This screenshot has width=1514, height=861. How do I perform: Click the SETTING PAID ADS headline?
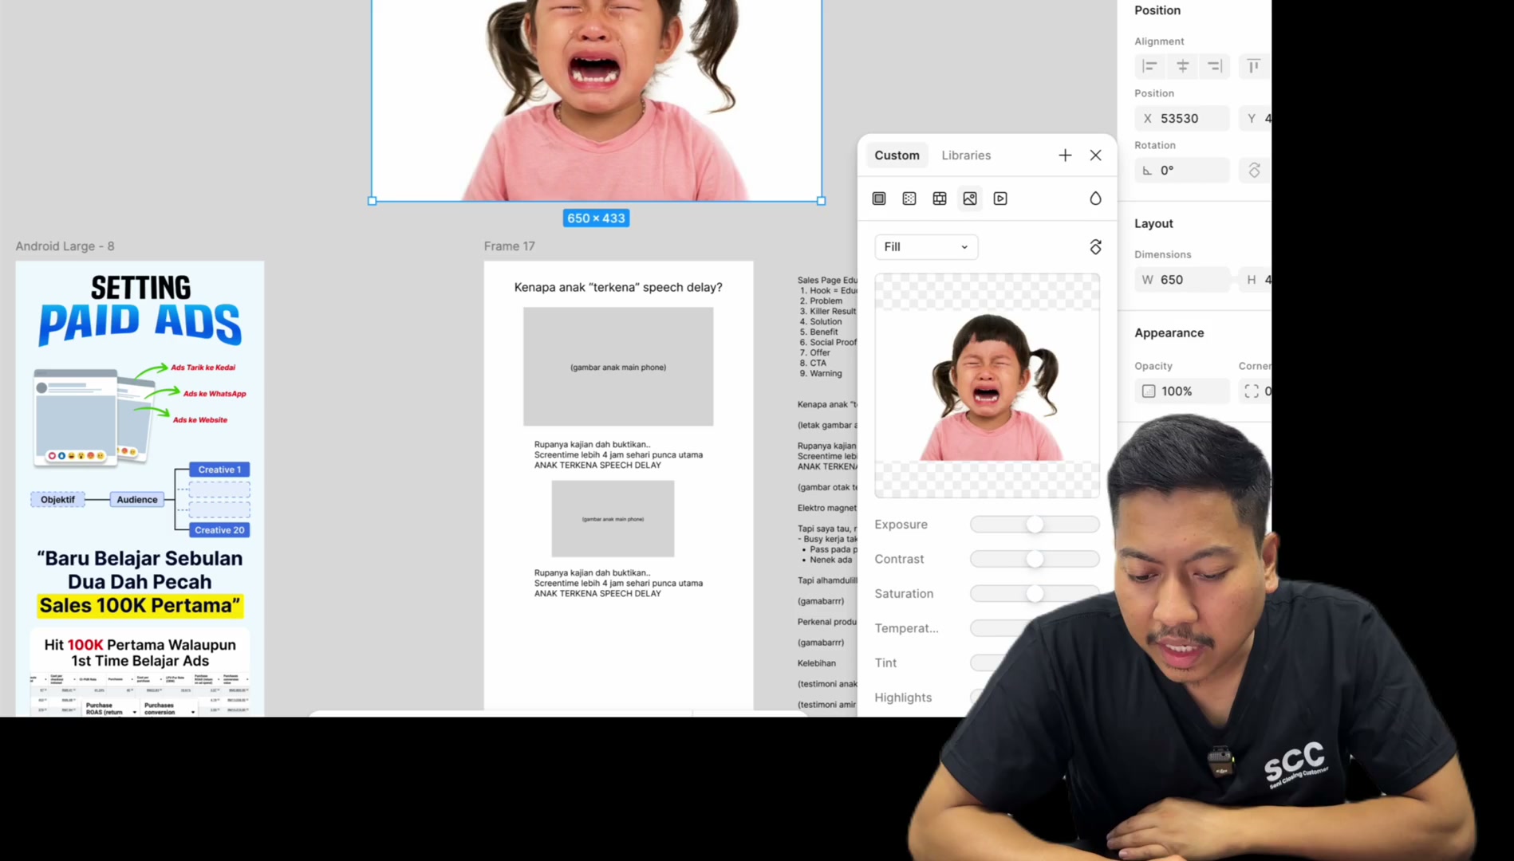coord(140,311)
